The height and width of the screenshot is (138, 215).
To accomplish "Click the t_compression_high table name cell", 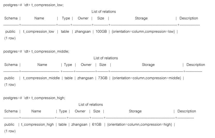I will click(x=37, y=125).
